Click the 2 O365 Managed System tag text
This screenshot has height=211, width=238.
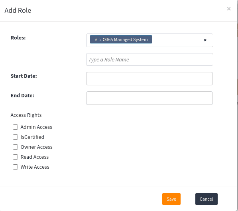pos(124,39)
